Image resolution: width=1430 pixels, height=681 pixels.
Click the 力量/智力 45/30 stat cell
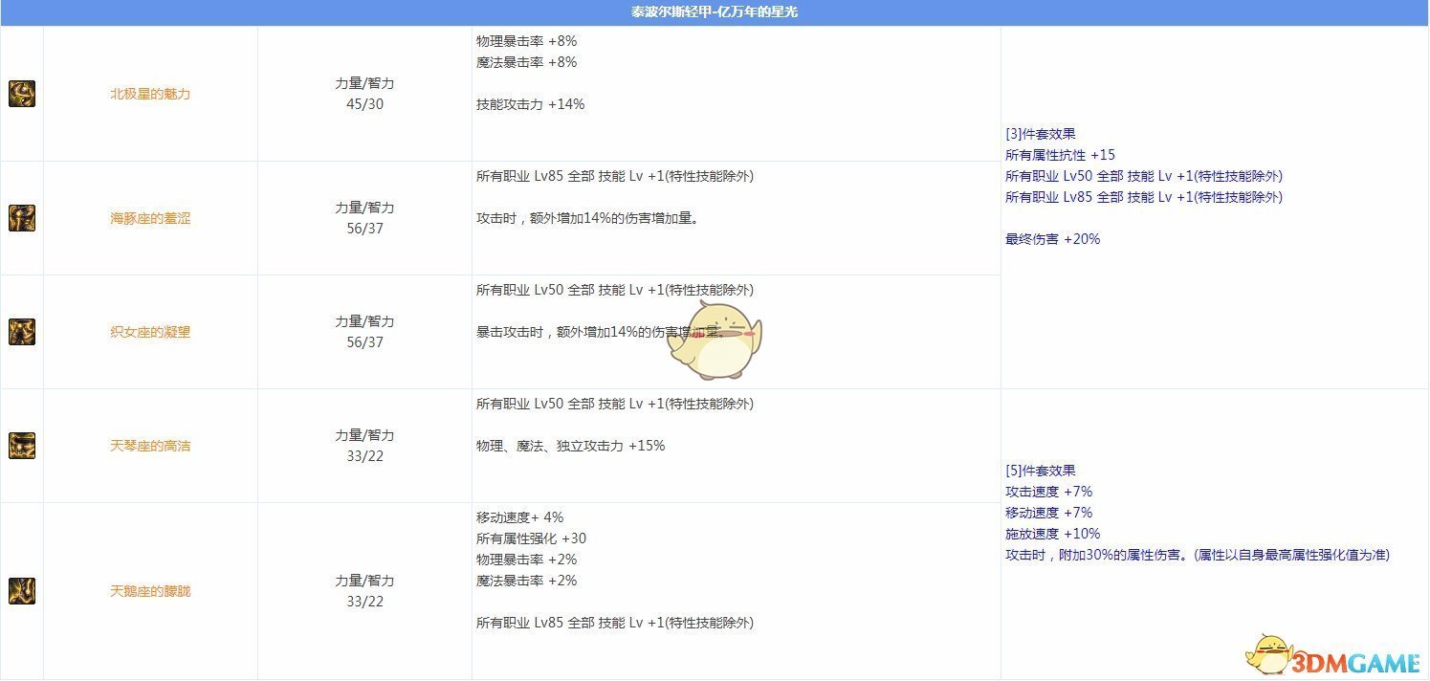365,94
